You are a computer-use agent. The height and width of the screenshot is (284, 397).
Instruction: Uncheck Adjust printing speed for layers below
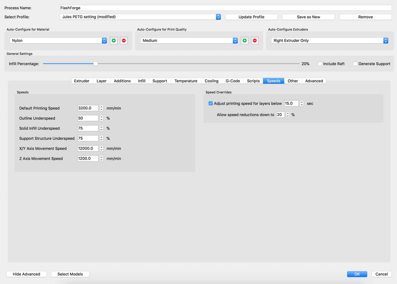click(x=211, y=103)
